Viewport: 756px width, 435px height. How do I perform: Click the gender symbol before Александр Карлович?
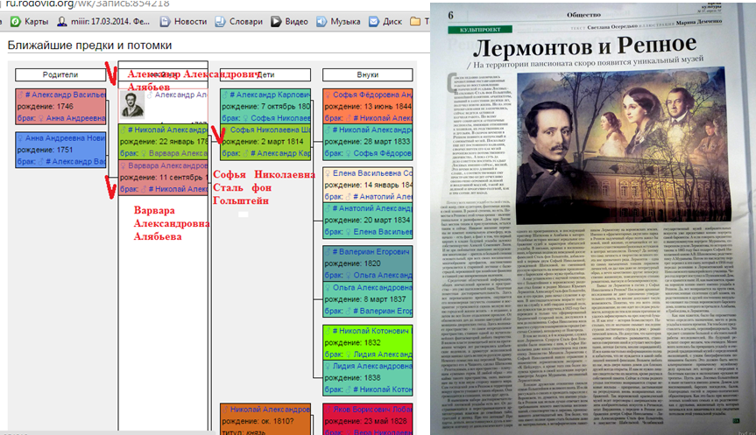225,95
